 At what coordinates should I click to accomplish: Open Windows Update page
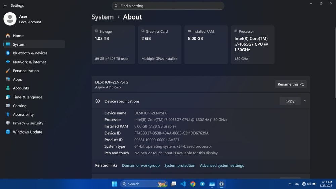pyautogui.click(x=34, y=132)
